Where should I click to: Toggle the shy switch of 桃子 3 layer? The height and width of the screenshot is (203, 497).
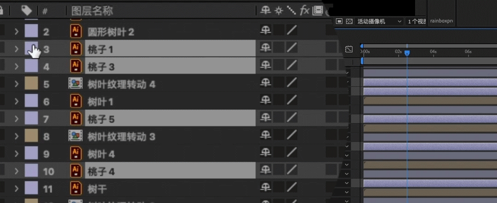click(266, 66)
